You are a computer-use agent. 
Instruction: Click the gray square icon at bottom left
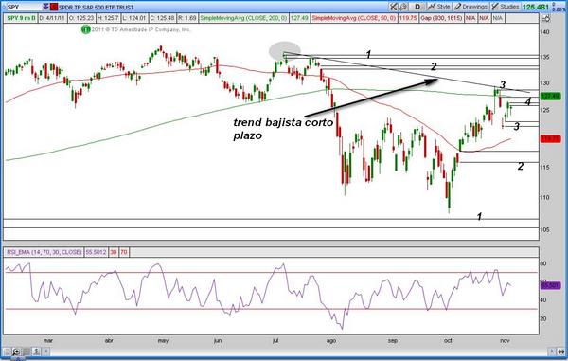click(27, 352)
